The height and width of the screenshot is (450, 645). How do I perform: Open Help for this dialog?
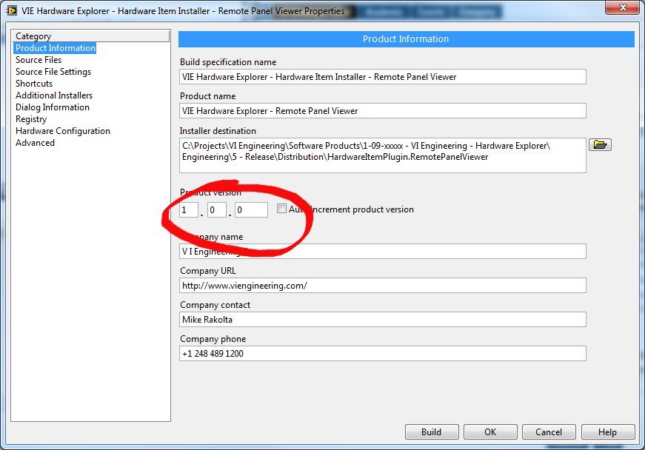pyautogui.click(x=607, y=432)
